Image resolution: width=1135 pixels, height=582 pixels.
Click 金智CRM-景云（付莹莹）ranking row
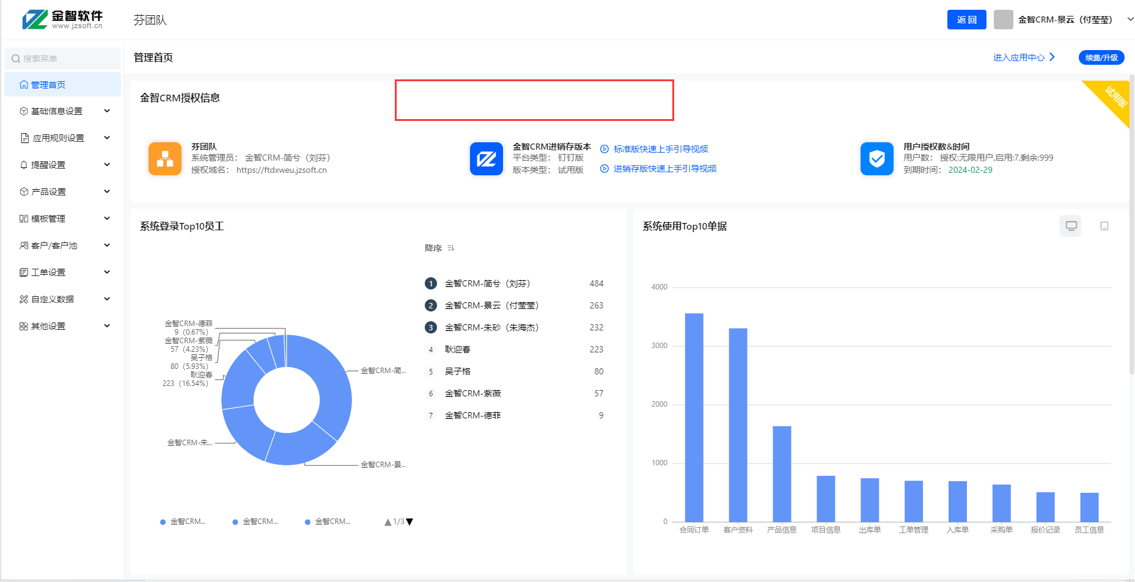click(514, 305)
